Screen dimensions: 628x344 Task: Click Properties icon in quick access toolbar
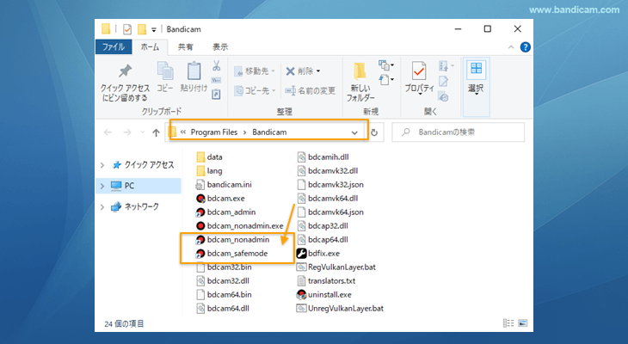click(x=127, y=29)
